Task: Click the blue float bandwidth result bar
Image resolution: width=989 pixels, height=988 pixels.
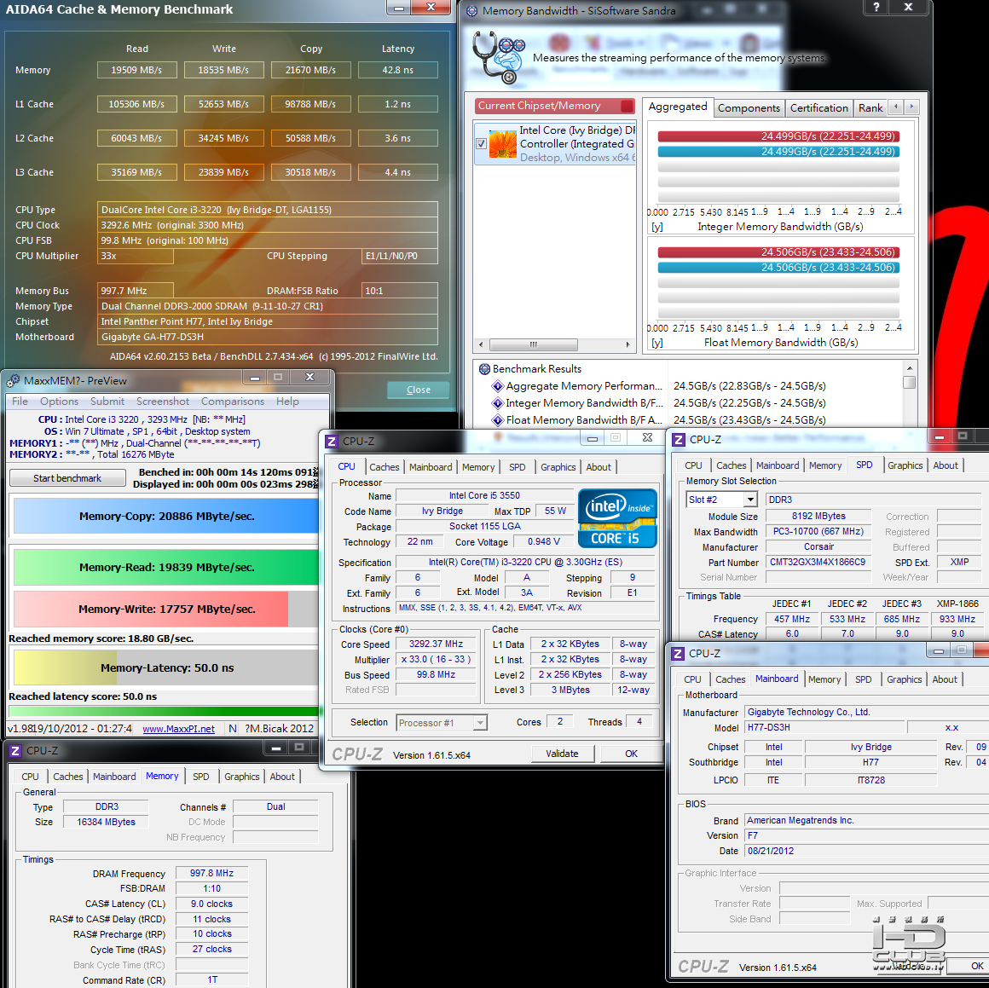Action: pyautogui.click(x=778, y=268)
